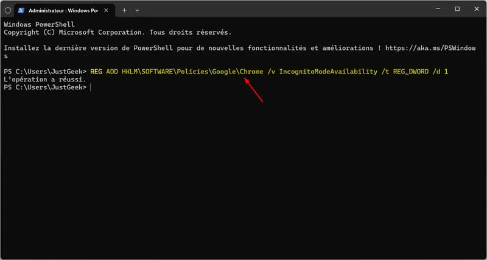Click the REG command keyword
The width and height of the screenshot is (487, 260).
click(x=96, y=72)
